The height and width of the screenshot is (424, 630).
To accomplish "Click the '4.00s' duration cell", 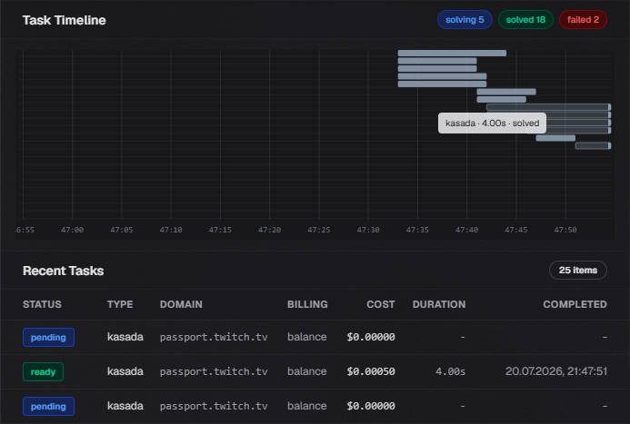I will pyautogui.click(x=450, y=372).
